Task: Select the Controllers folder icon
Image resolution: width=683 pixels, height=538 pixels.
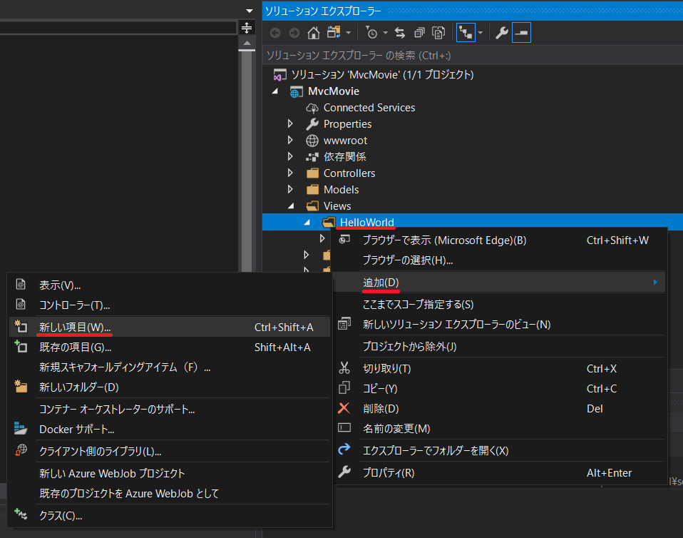Action: 312,173
